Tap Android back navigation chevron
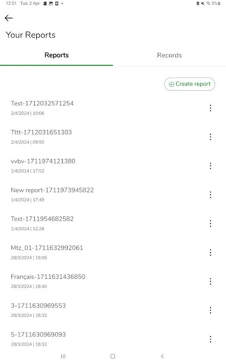 click(162, 356)
